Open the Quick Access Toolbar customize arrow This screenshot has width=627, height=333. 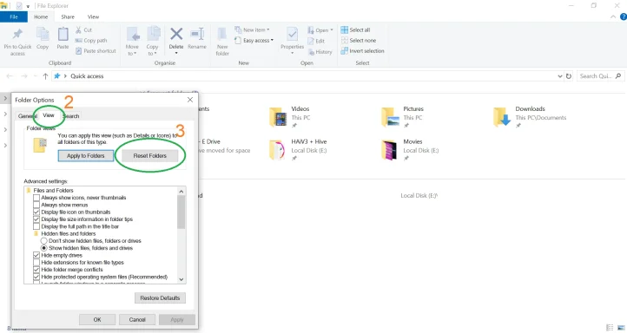(x=28, y=6)
